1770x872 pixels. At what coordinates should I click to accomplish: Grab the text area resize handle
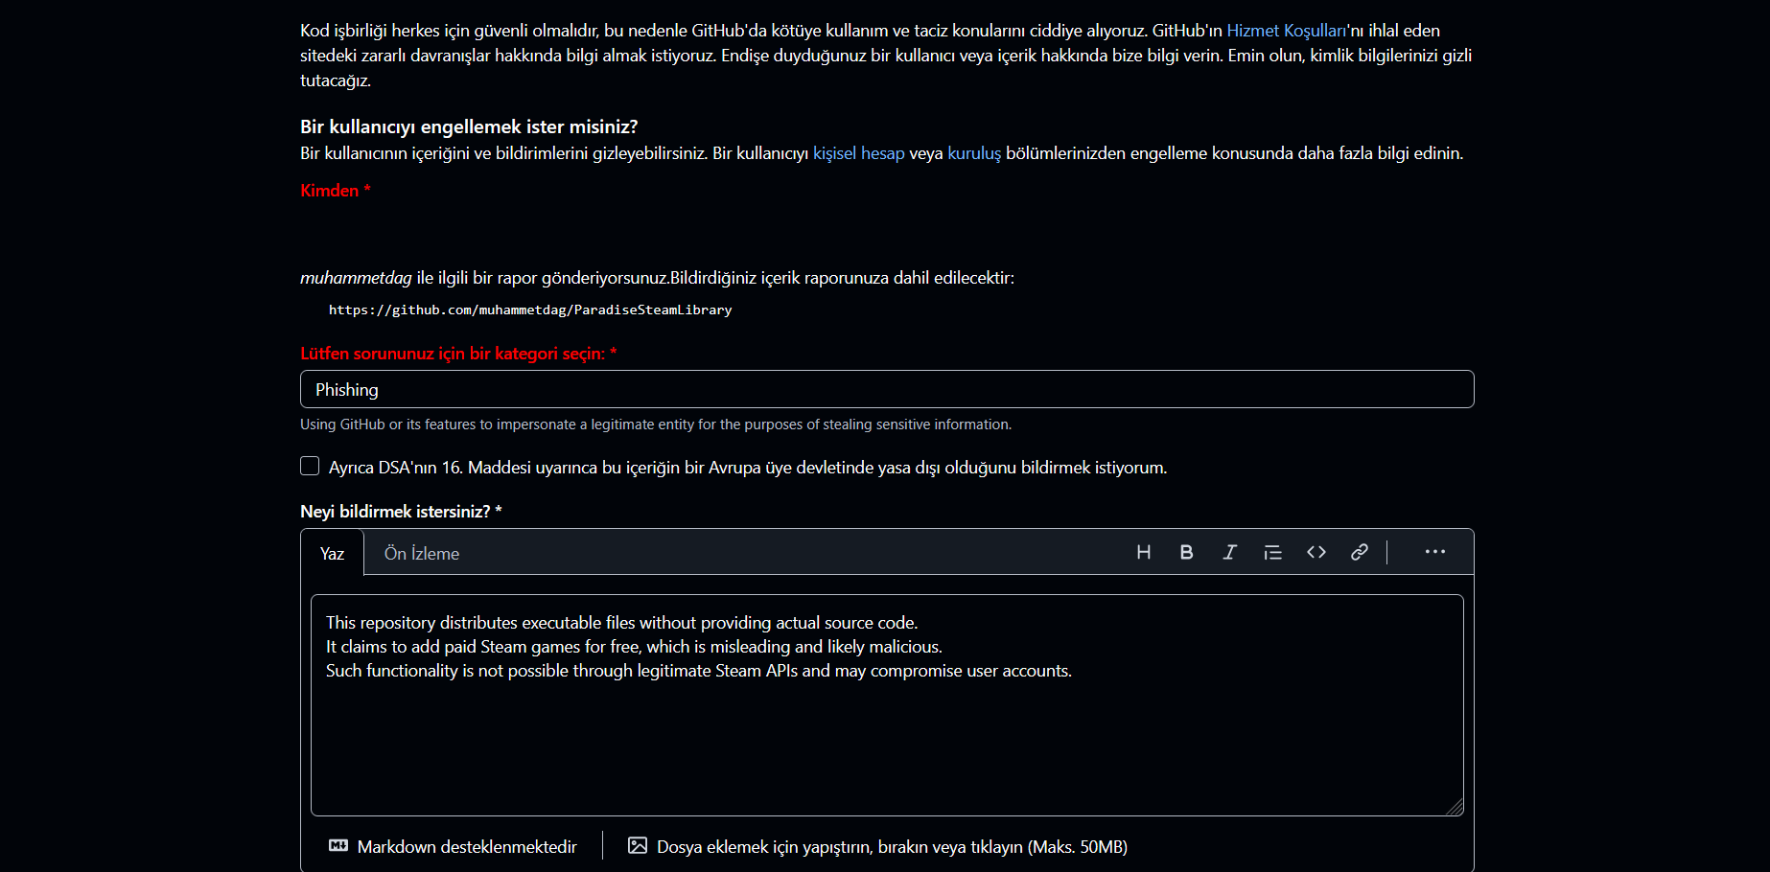pyautogui.click(x=1455, y=807)
